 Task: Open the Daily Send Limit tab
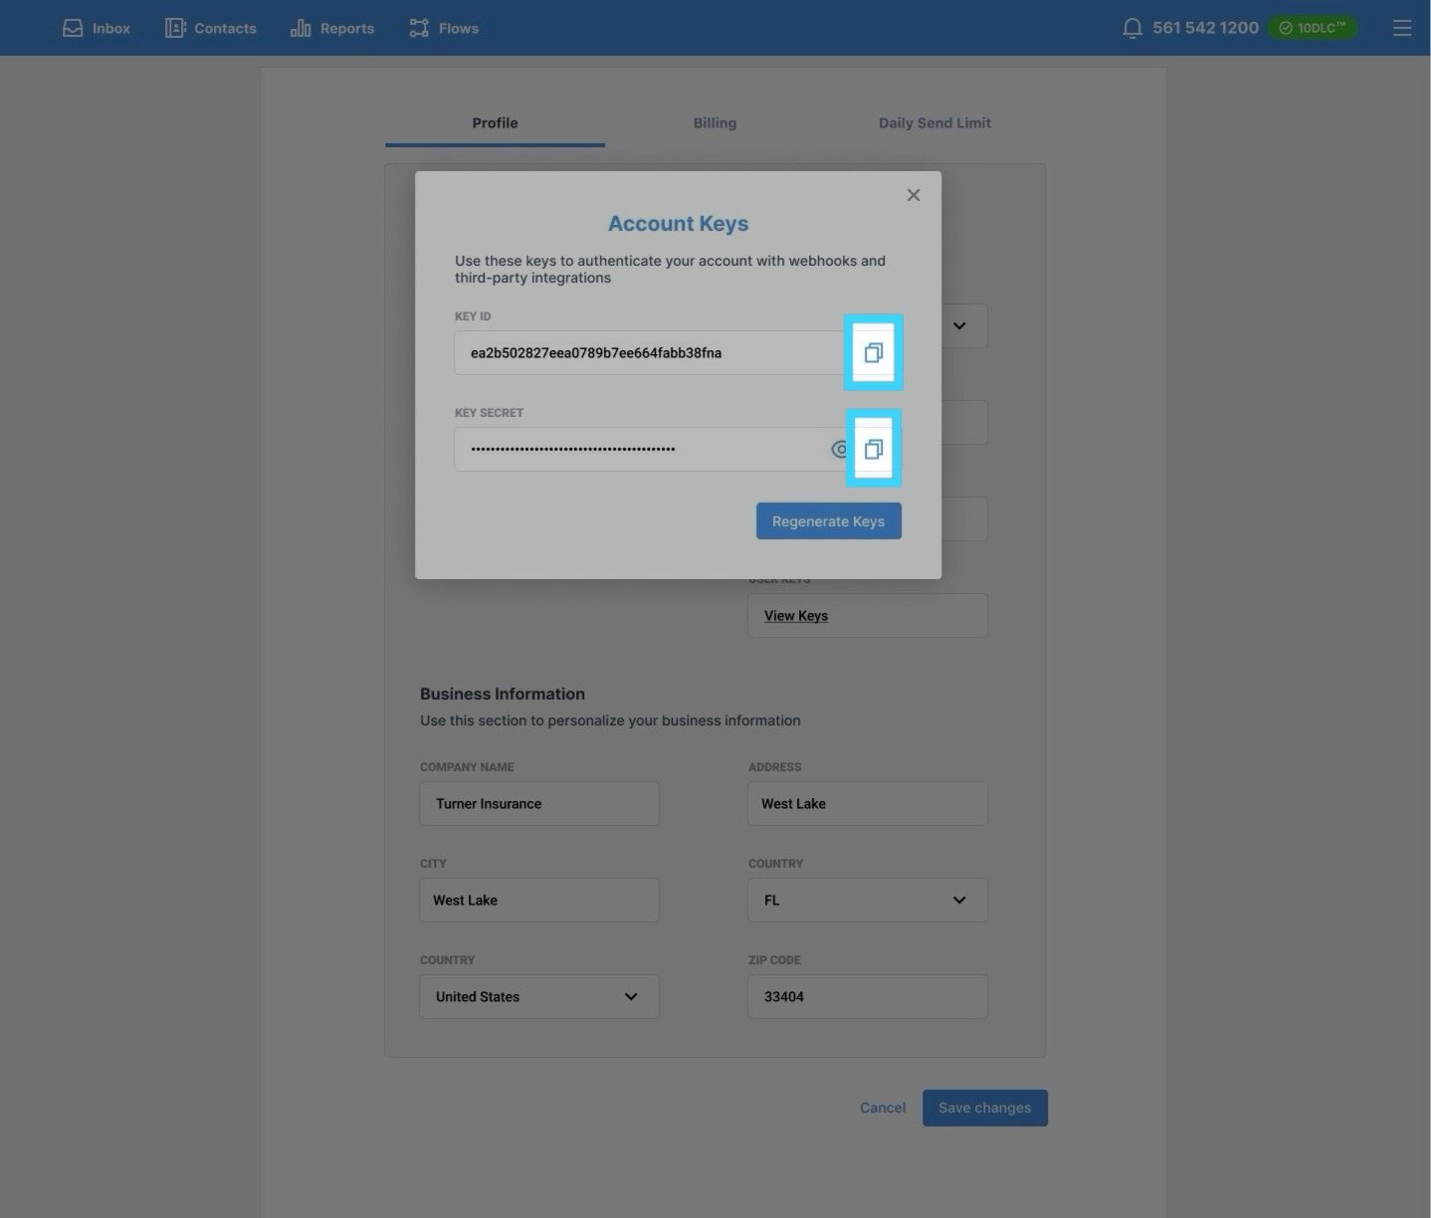(934, 123)
